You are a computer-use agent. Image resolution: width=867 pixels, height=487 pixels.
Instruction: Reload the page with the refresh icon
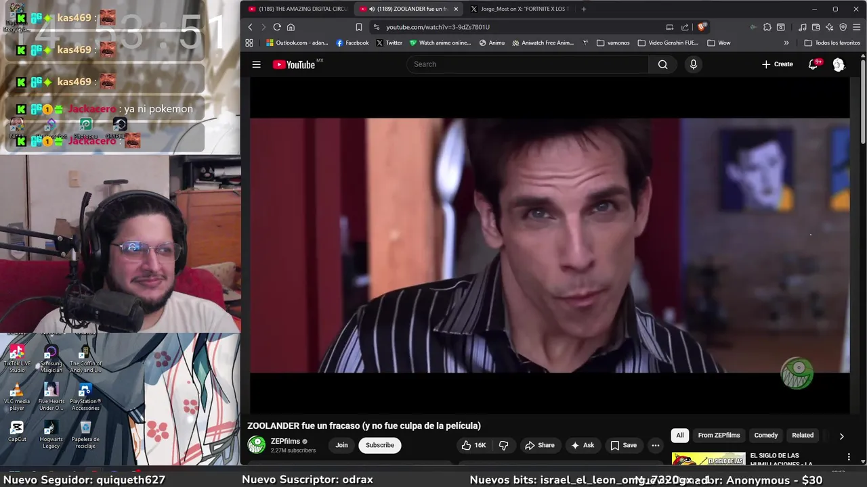[277, 27]
